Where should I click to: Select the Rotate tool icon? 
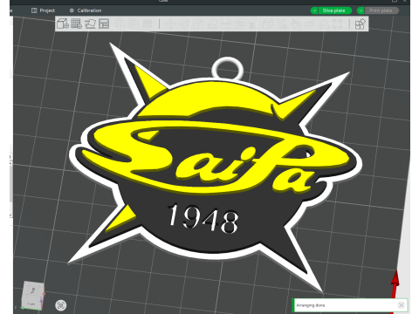(184, 24)
